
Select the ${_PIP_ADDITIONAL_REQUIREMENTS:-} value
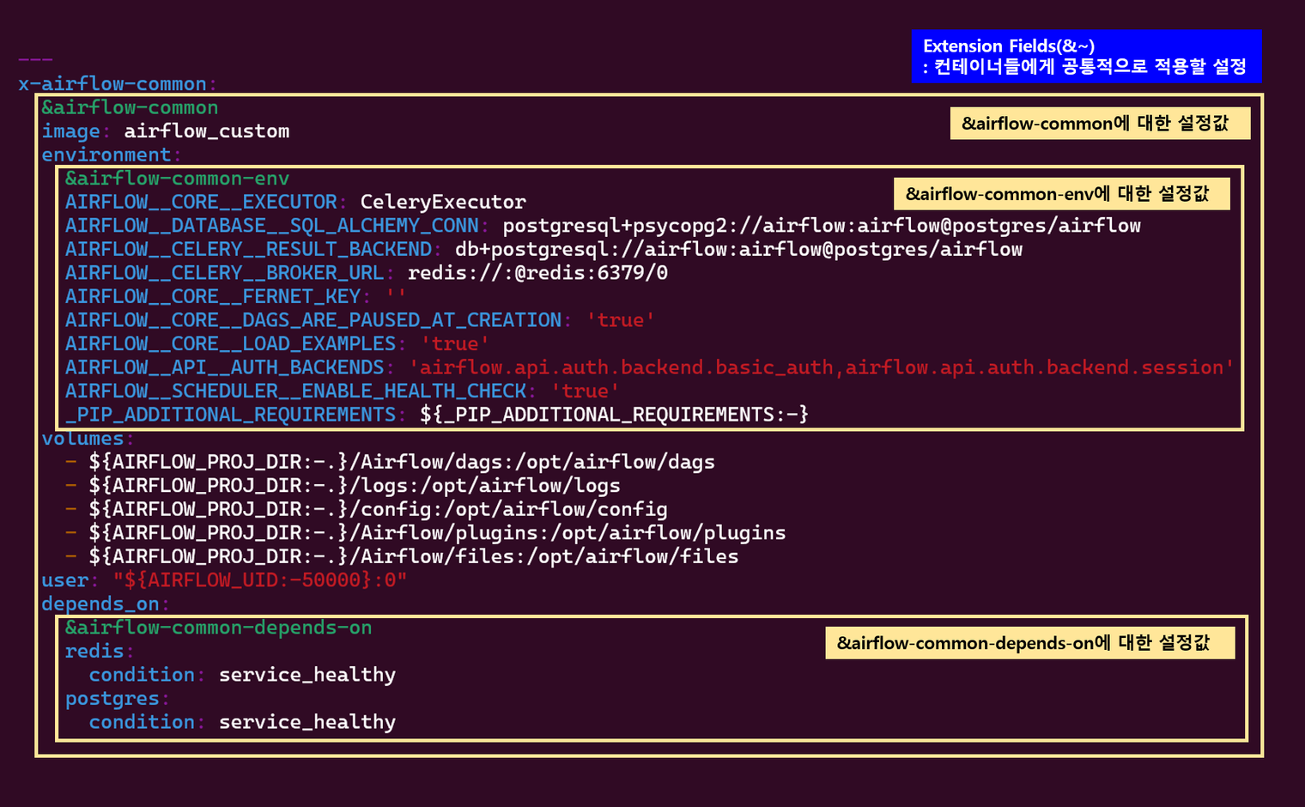click(x=615, y=415)
